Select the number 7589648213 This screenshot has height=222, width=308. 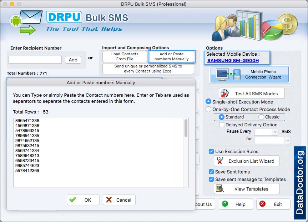(x=27, y=155)
